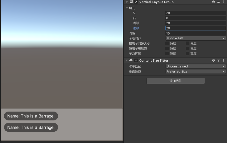Click the 顶部 padding label
This screenshot has height=143, width=227.
pyautogui.click(x=136, y=23)
